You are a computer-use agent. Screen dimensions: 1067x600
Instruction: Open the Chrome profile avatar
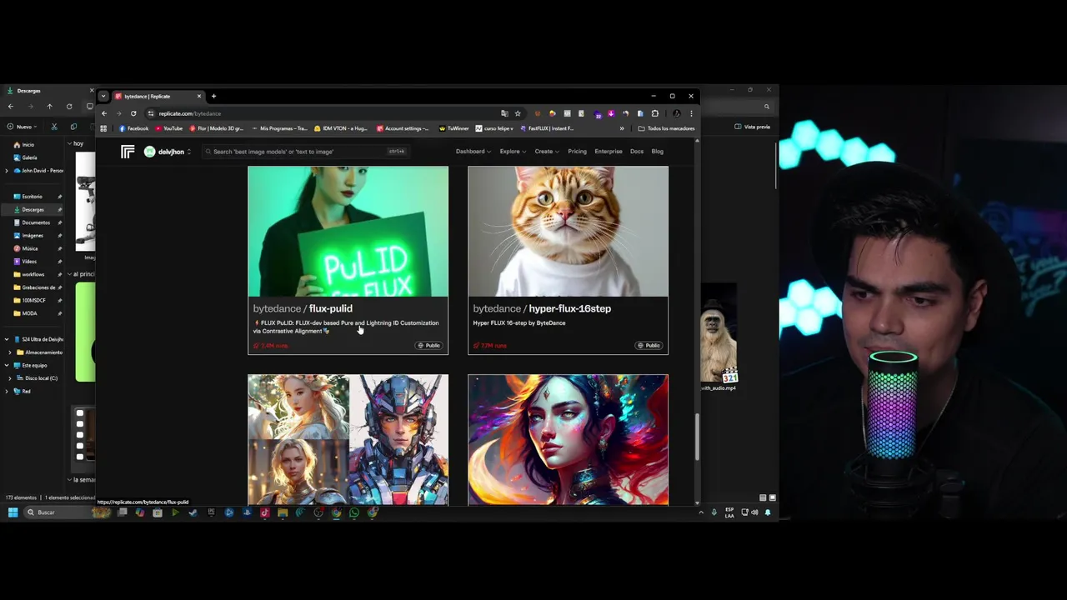point(676,113)
